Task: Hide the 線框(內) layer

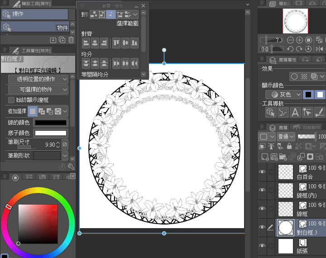Action: coord(262,190)
